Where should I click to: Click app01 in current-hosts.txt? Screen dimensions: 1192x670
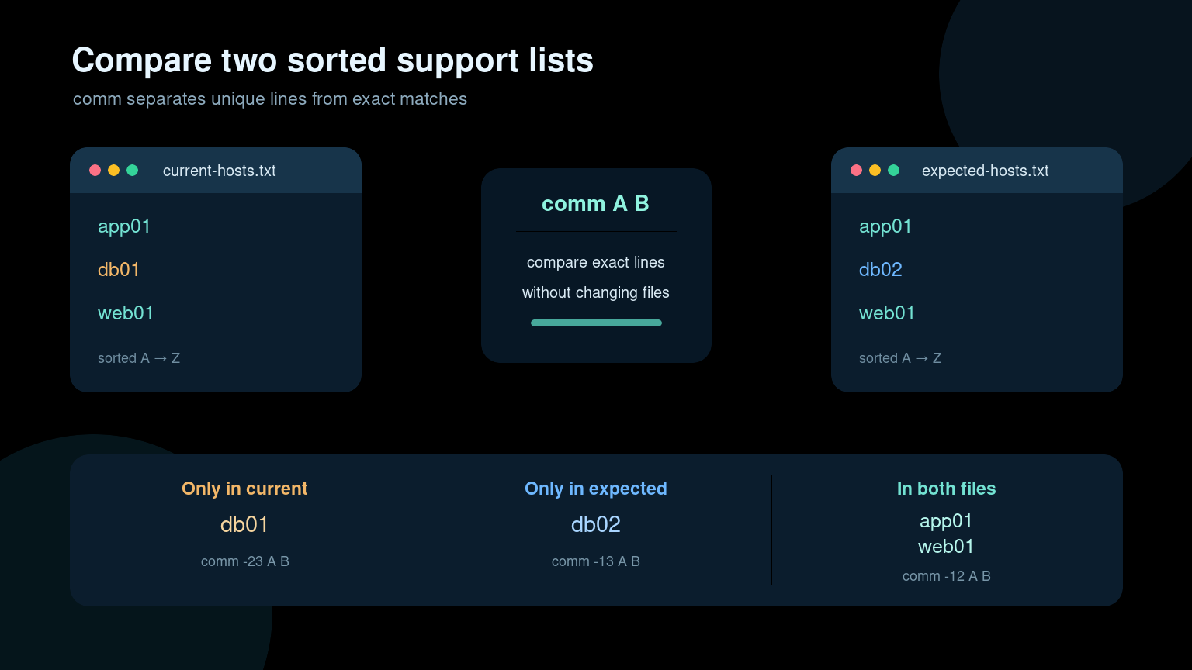(x=124, y=226)
